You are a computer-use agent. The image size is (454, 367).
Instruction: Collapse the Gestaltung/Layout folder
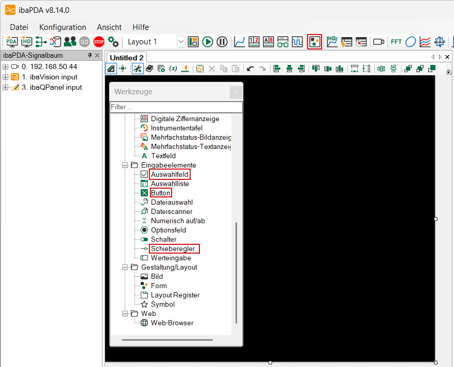[125, 267]
